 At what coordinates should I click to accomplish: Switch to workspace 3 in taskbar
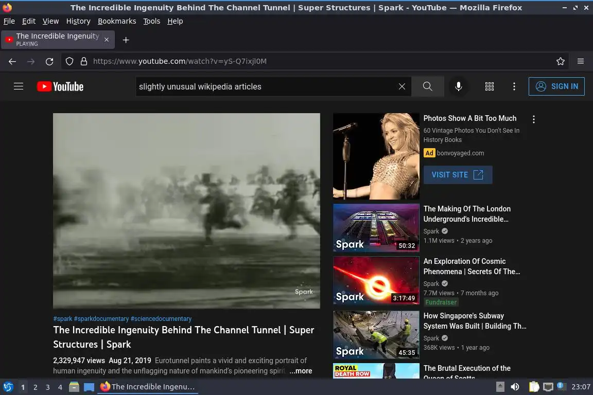(x=48, y=387)
